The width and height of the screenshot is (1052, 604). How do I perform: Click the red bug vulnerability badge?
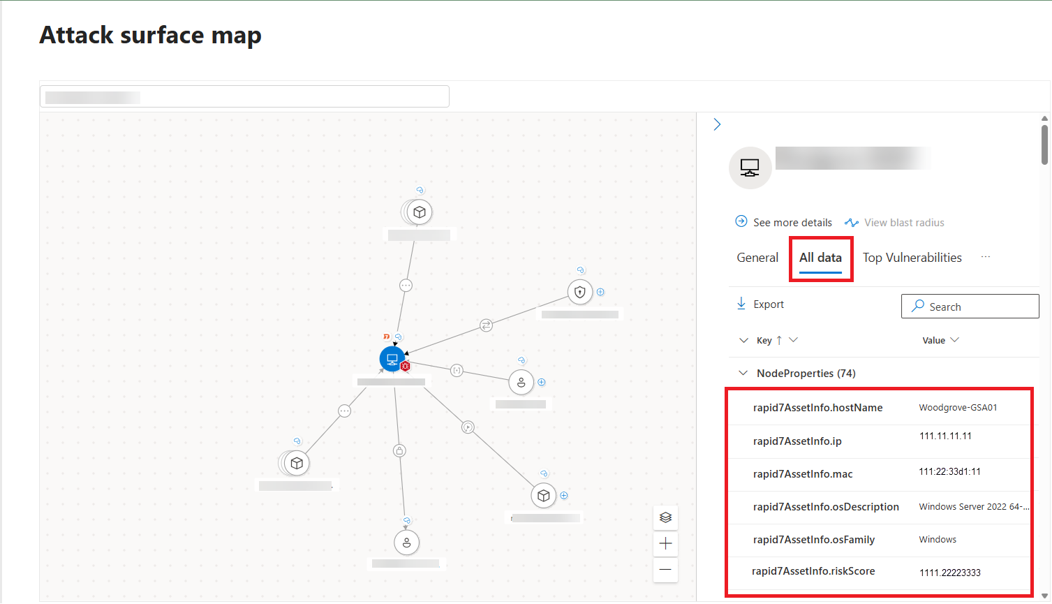406,366
